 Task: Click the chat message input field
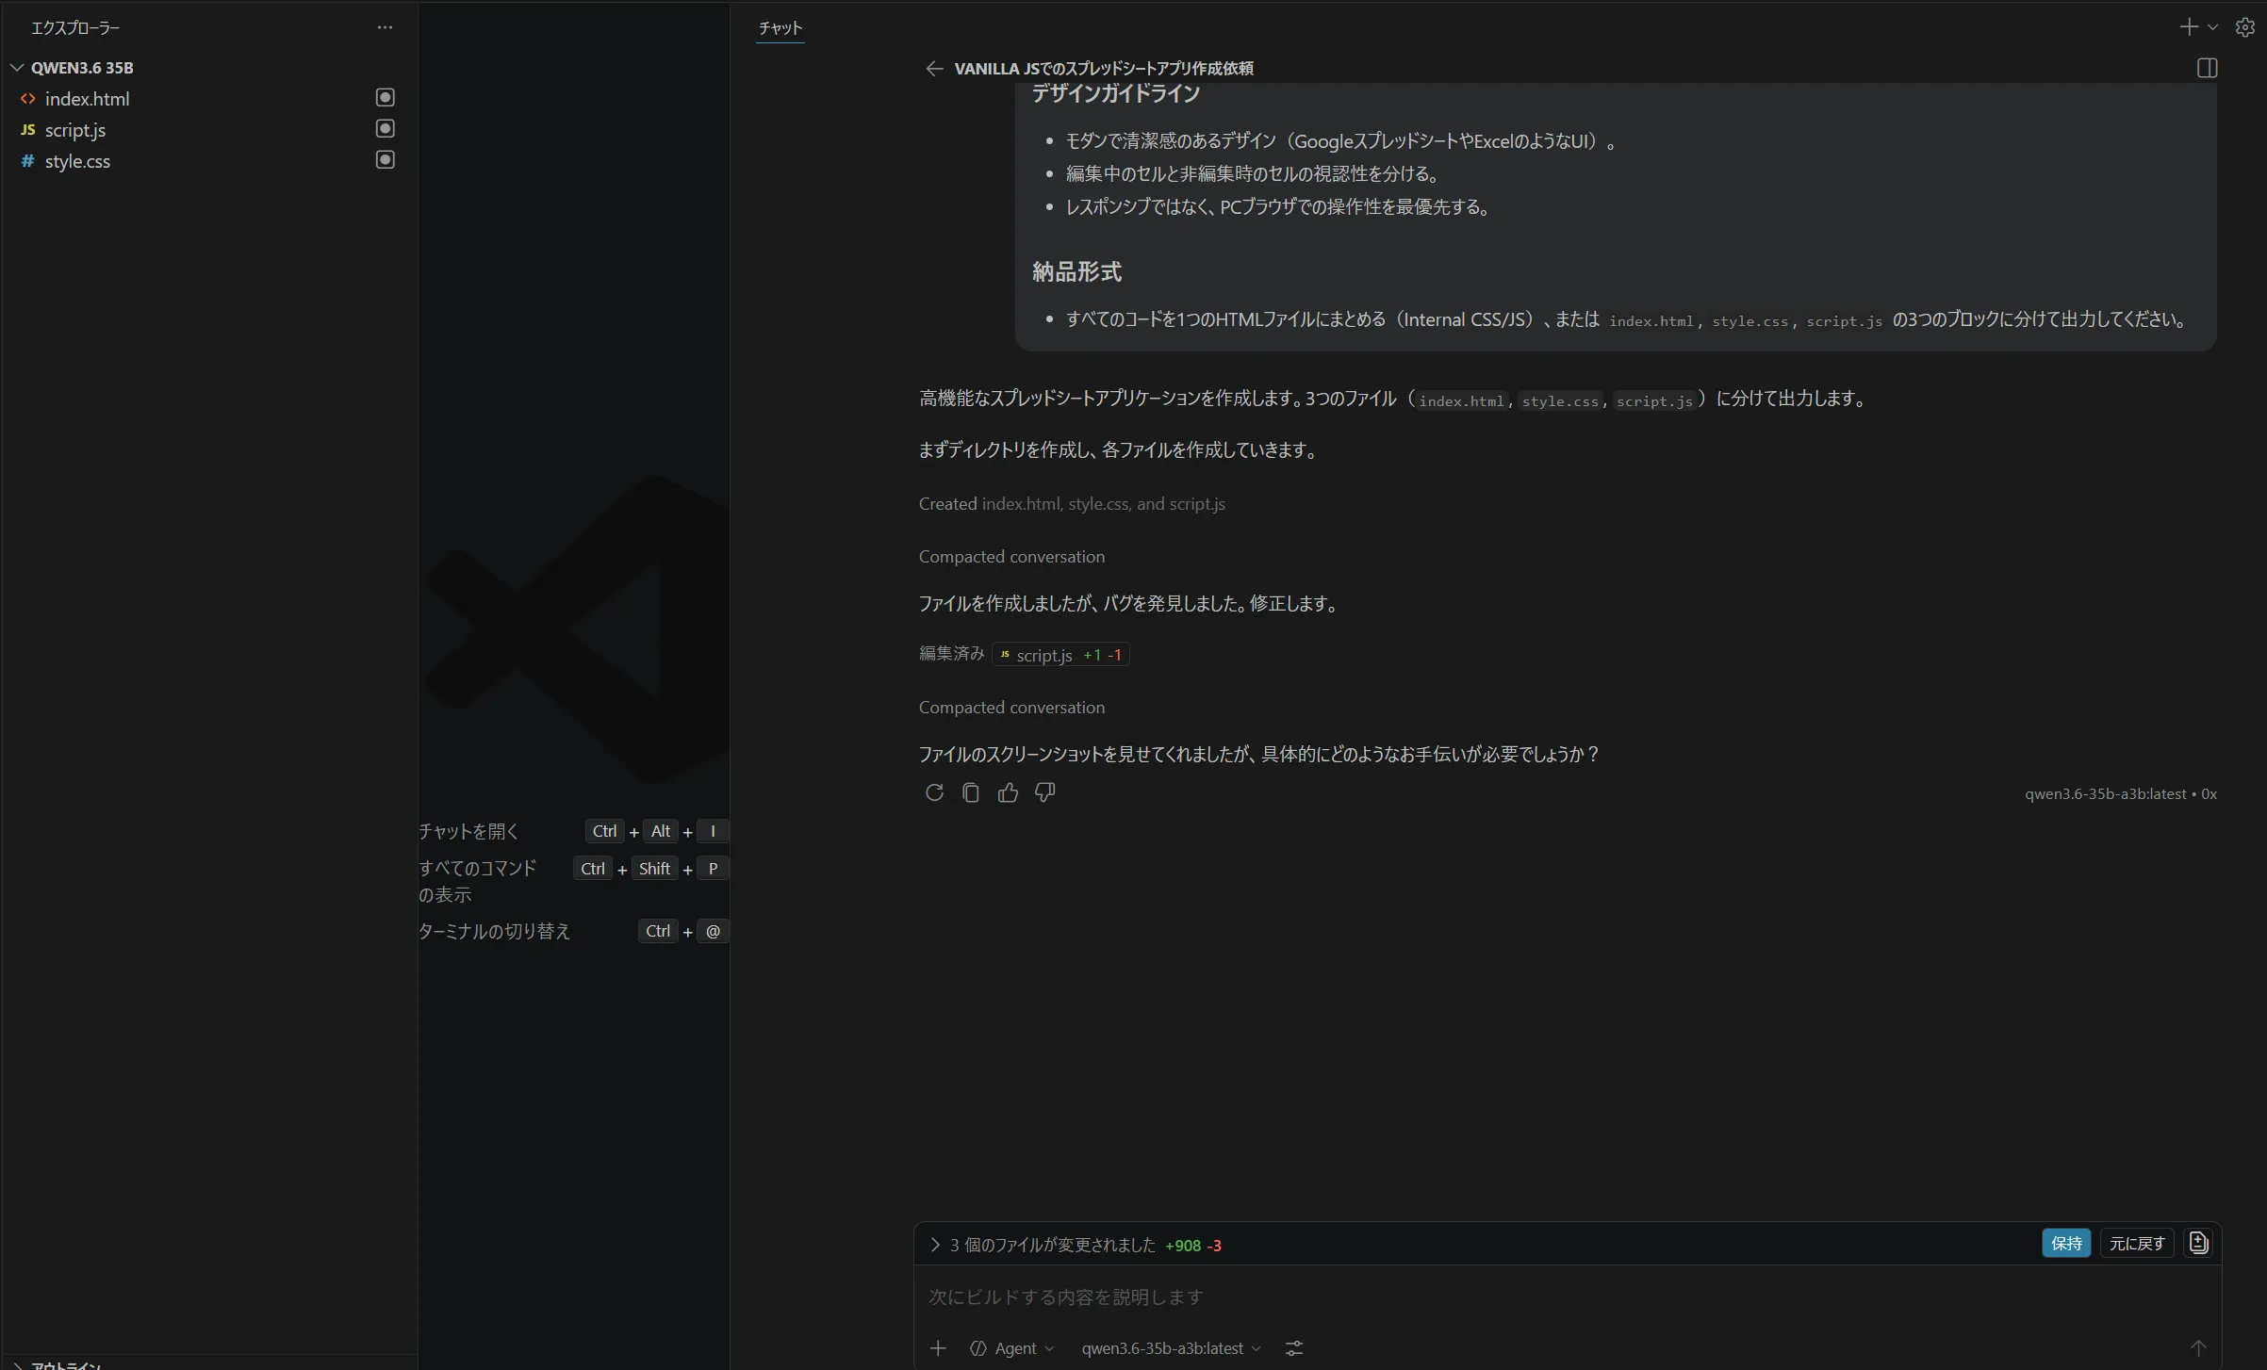coord(1508,1297)
